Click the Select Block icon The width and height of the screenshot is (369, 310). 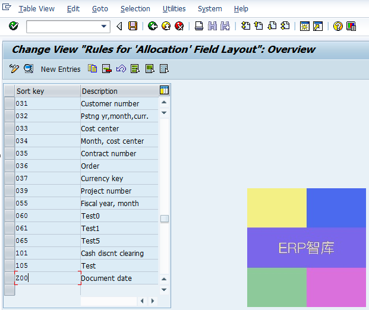(x=150, y=69)
